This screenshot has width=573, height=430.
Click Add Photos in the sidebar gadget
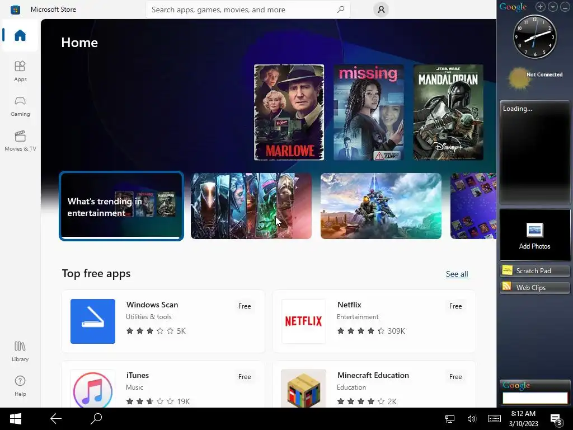[x=534, y=235]
